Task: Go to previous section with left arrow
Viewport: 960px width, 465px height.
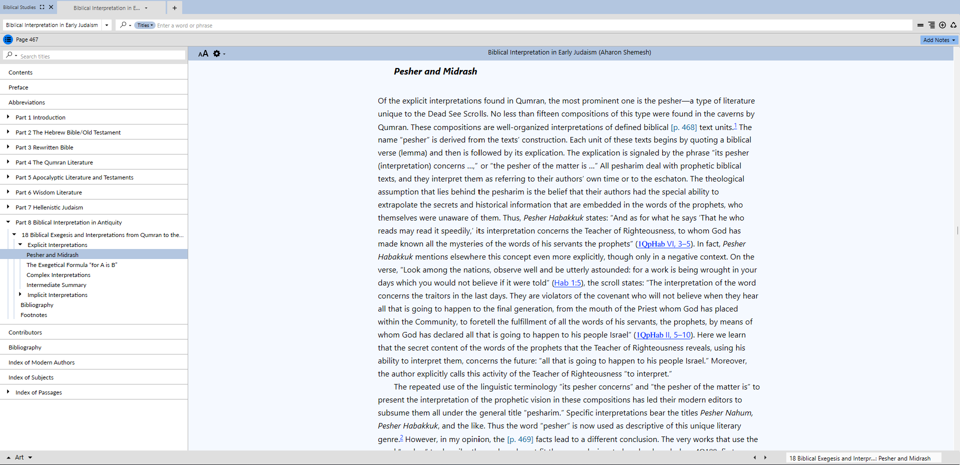Action: pyautogui.click(x=755, y=457)
